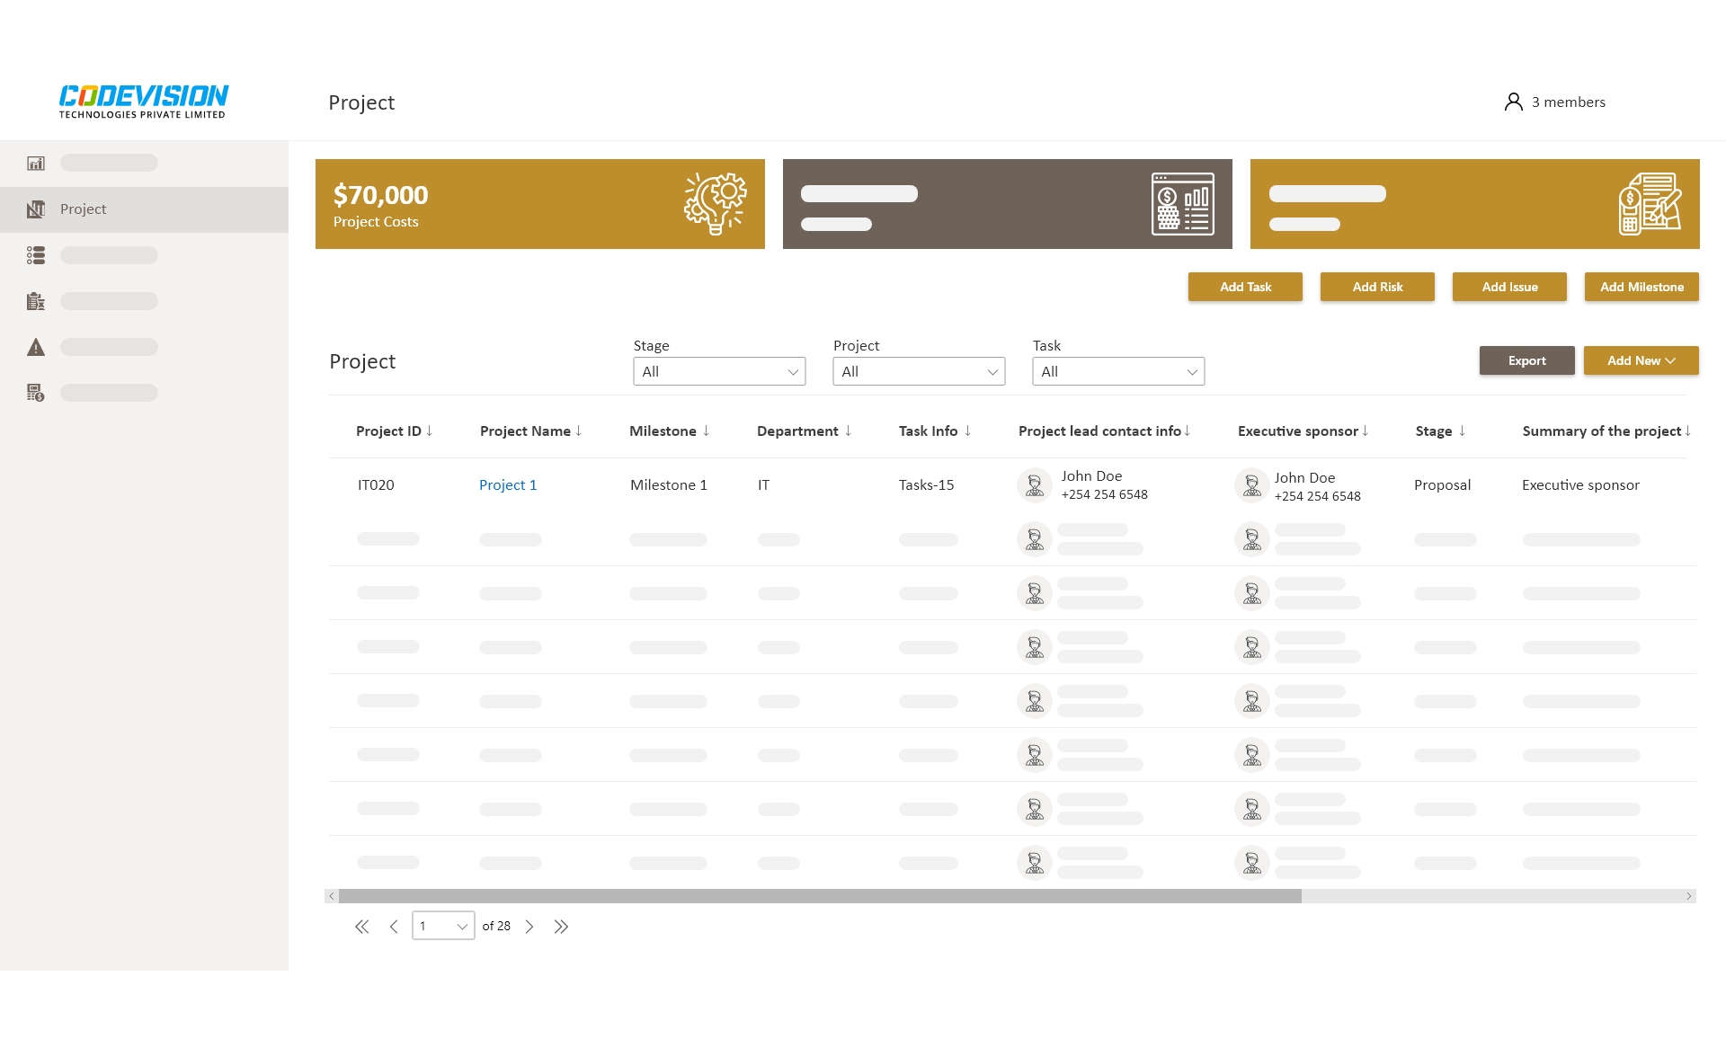Click Add New dropdown button
This screenshot has height=1039, width=1726.
1637,361
